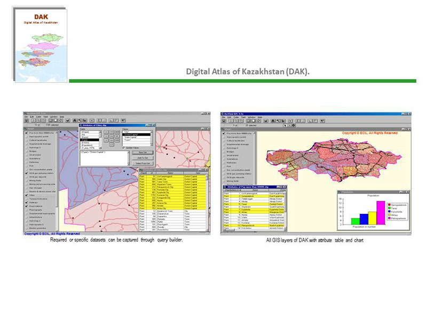Toggle Update Values checkbox in query dialog
427x320 pixels.
coord(124,148)
